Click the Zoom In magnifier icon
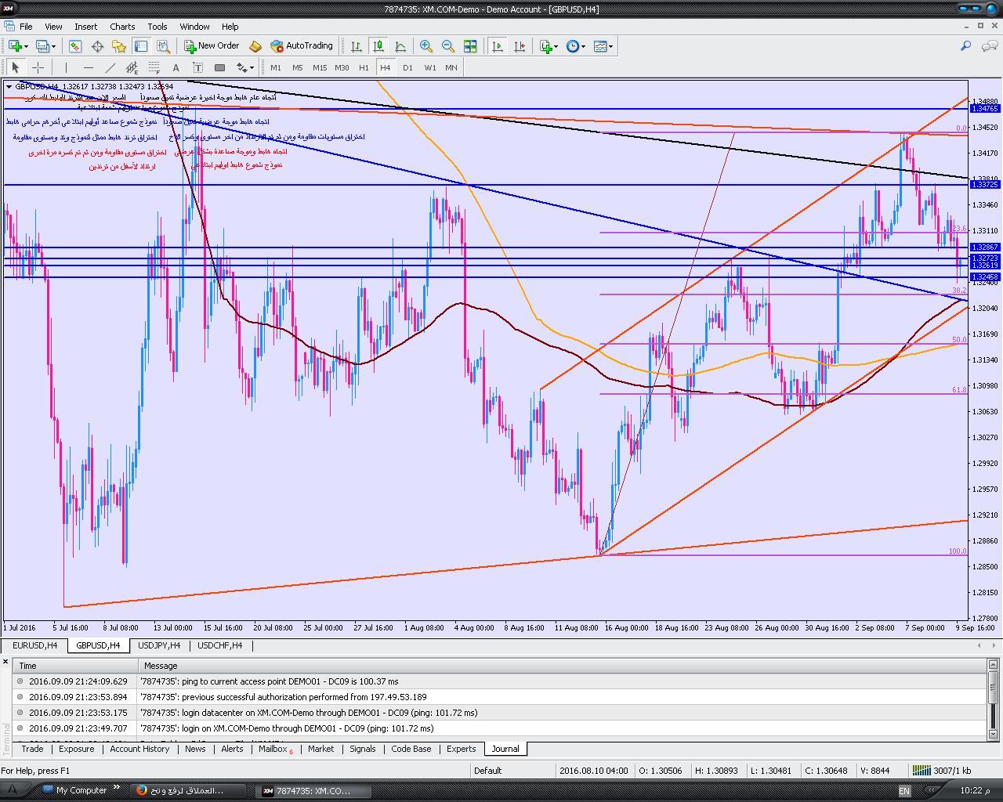Viewport: 1003px width, 802px height. [x=425, y=46]
